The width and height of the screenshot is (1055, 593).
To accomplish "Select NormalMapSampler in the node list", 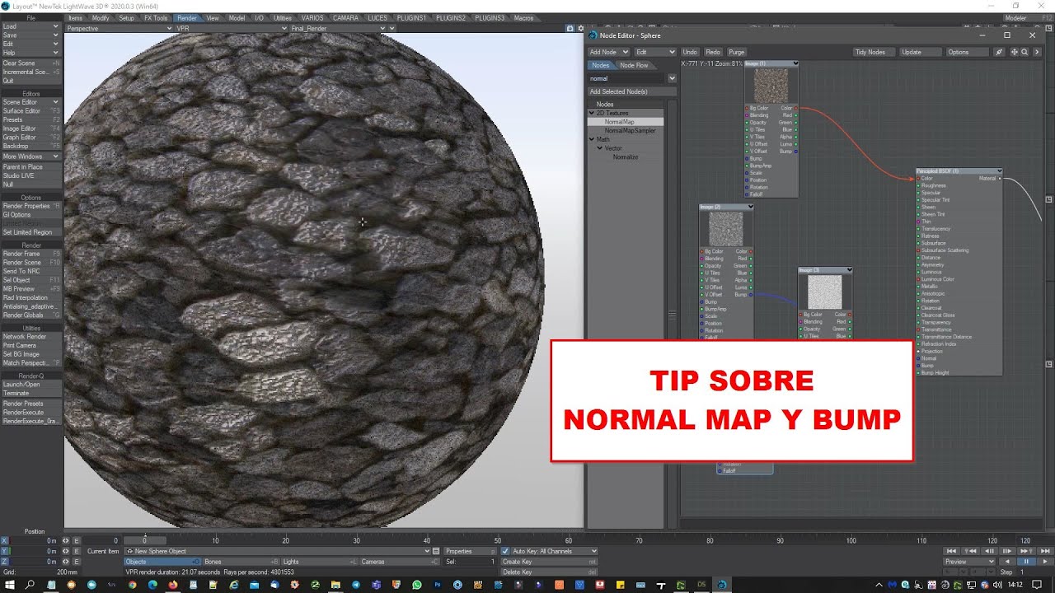I will [630, 130].
